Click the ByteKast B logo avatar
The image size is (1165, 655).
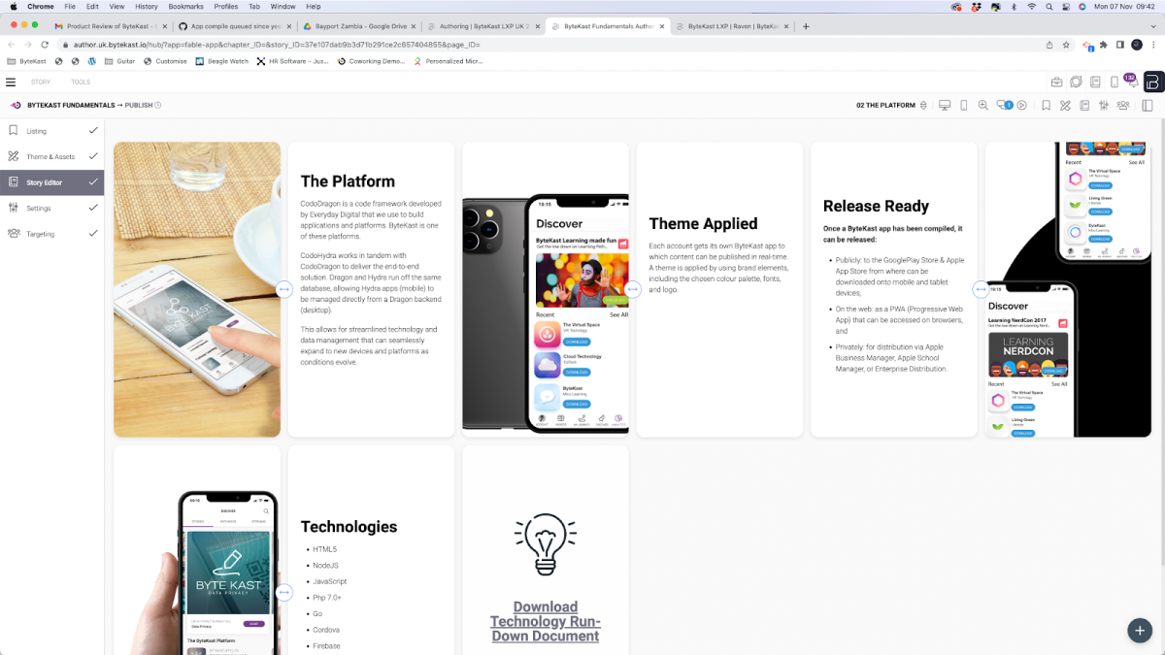1153,82
